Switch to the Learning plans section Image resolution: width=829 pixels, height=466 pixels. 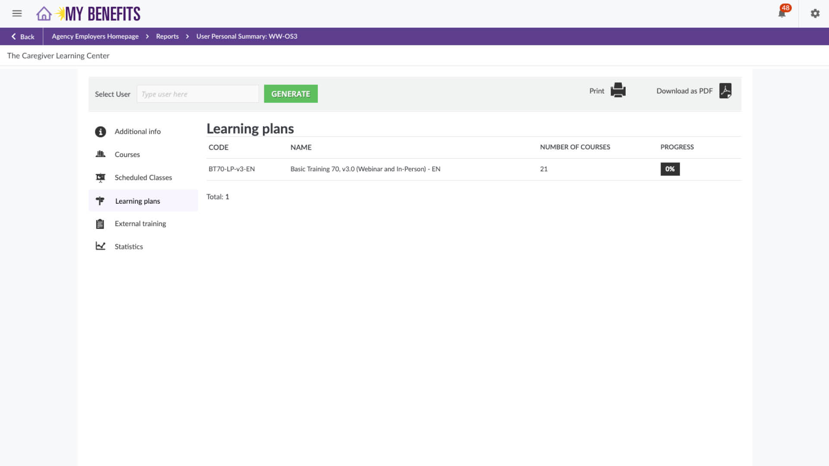tap(137, 201)
